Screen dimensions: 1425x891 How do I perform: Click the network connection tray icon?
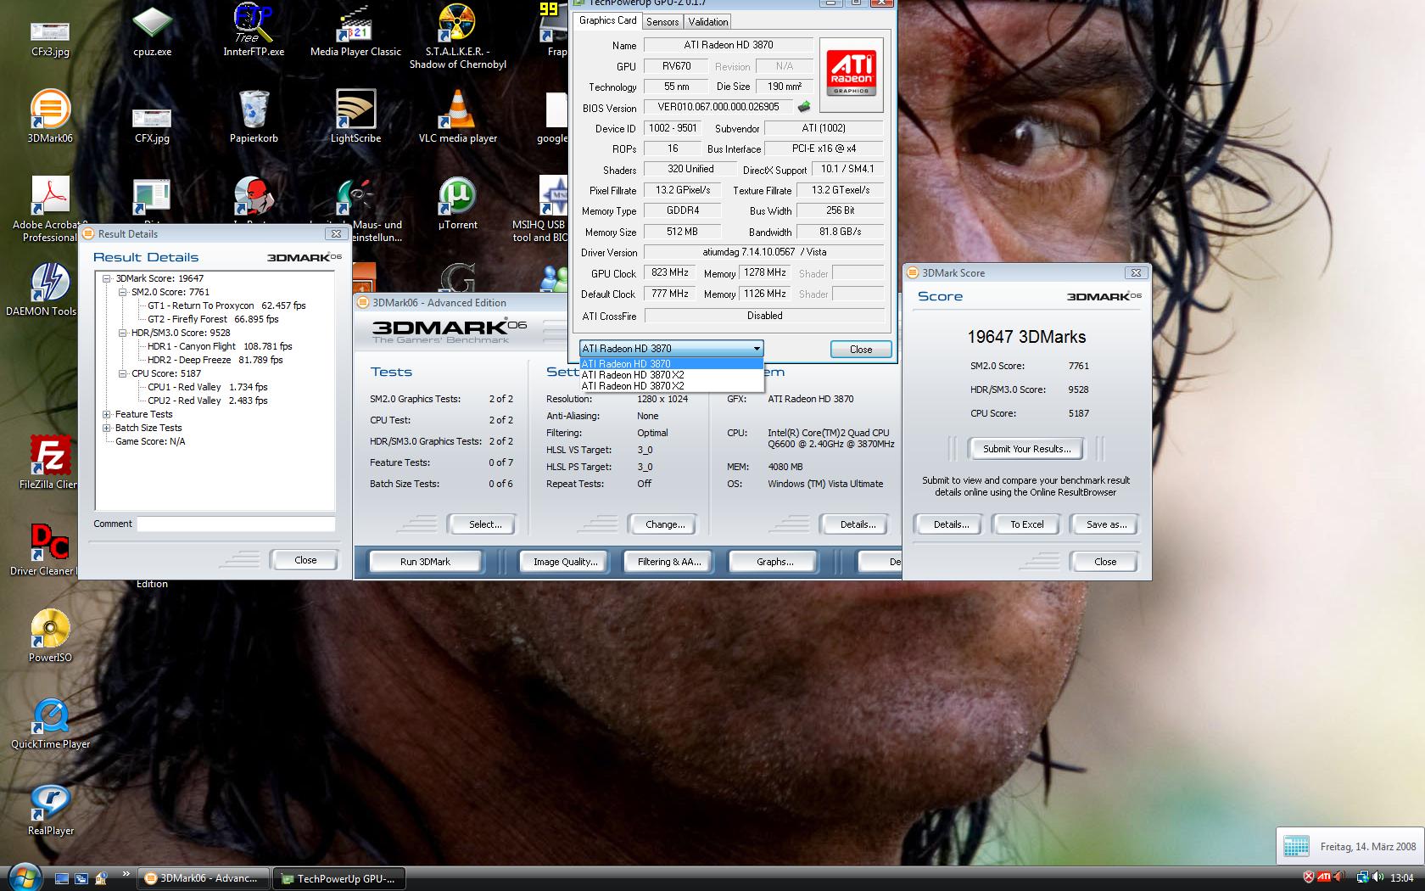click(1362, 877)
